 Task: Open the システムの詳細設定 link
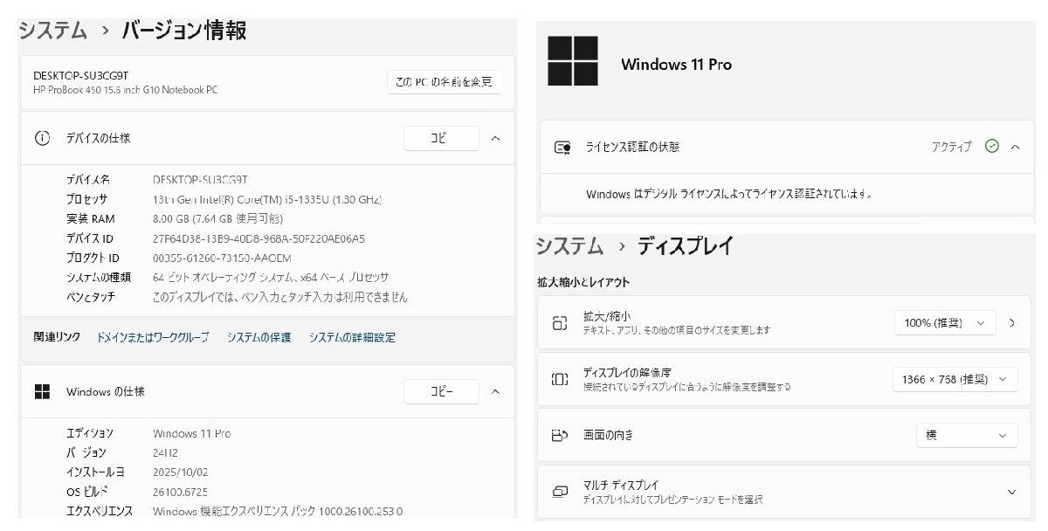352,337
